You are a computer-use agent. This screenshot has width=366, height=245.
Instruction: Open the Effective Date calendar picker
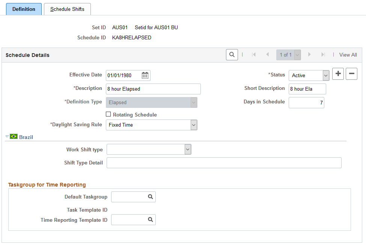pos(145,75)
